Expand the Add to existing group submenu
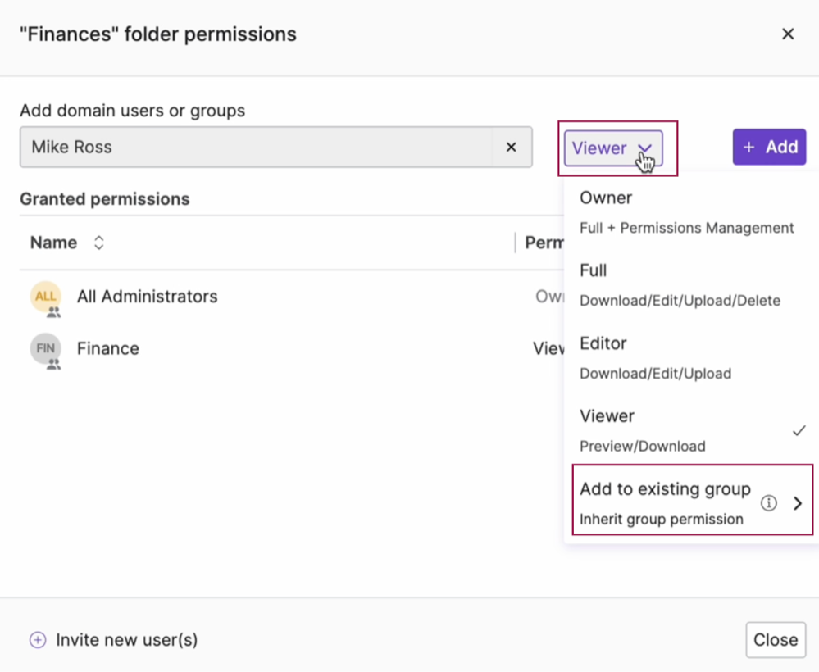This screenshot has height=672, width=819. [x=797, y=503]
